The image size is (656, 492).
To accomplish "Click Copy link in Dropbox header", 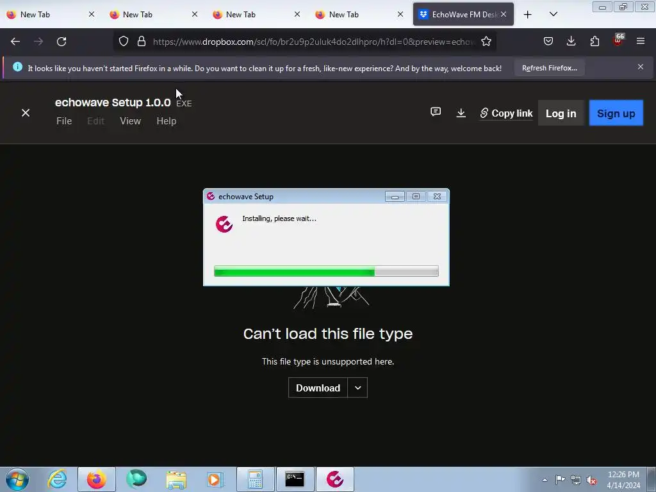I will point(506,113).
